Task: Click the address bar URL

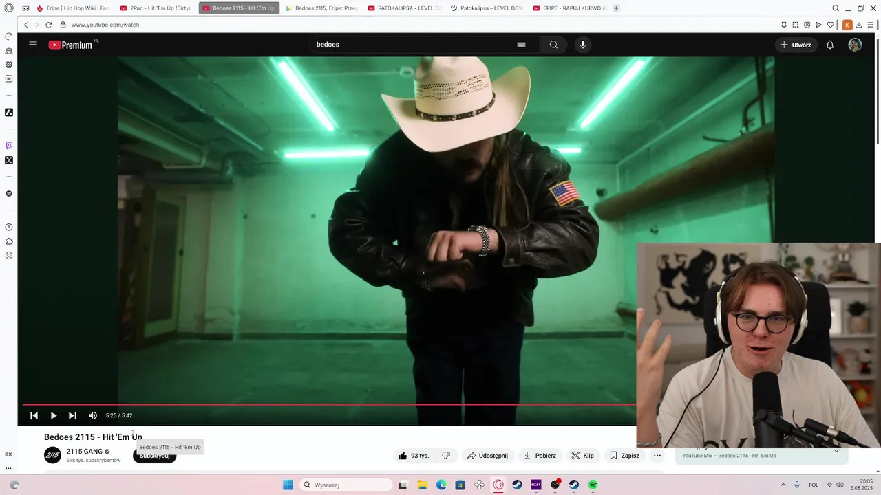Action: (x=105, y=25)
